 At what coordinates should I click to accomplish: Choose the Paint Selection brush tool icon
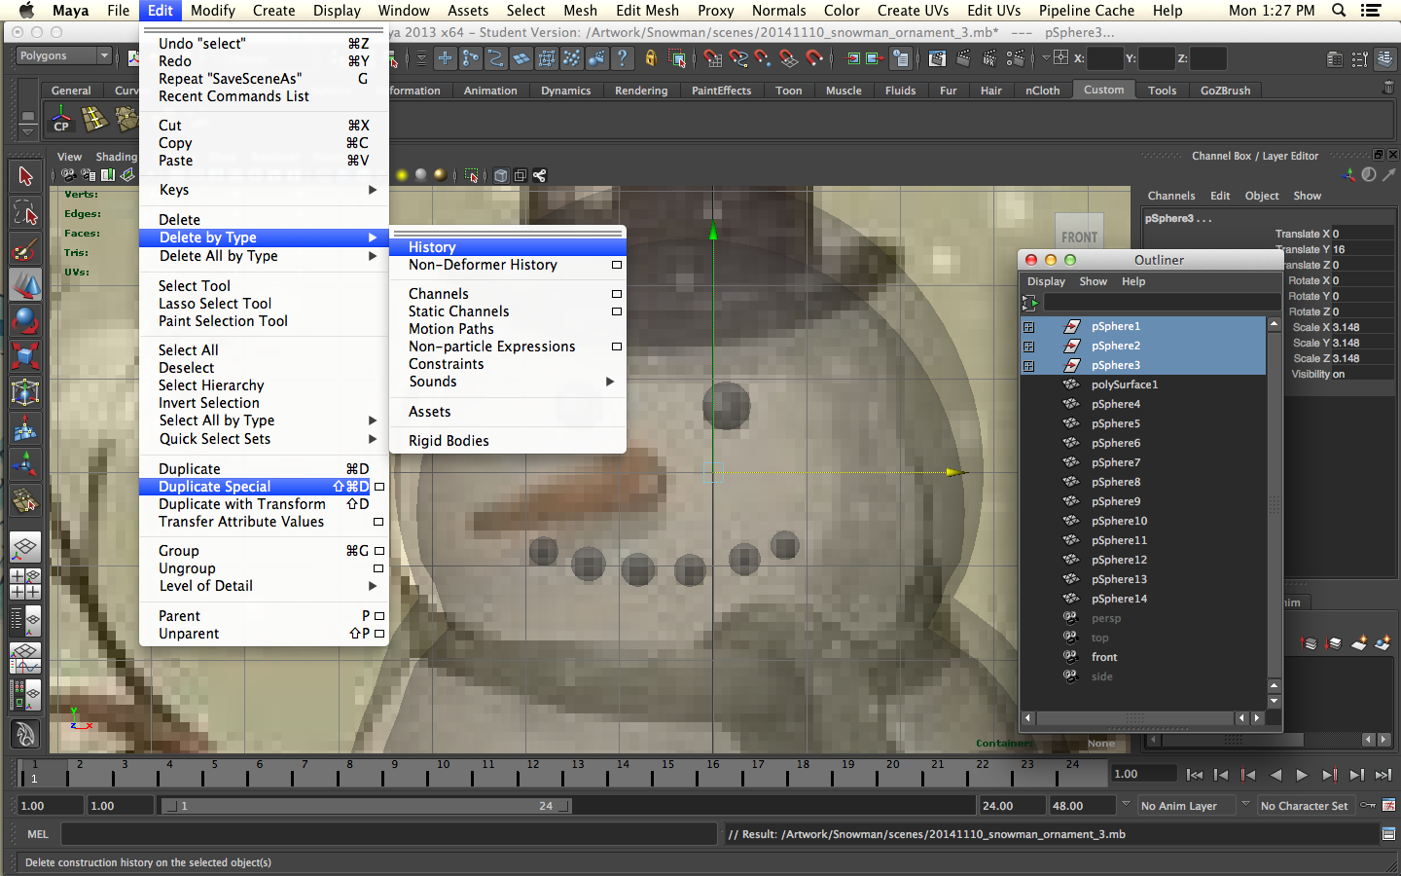tap(25, 249)
